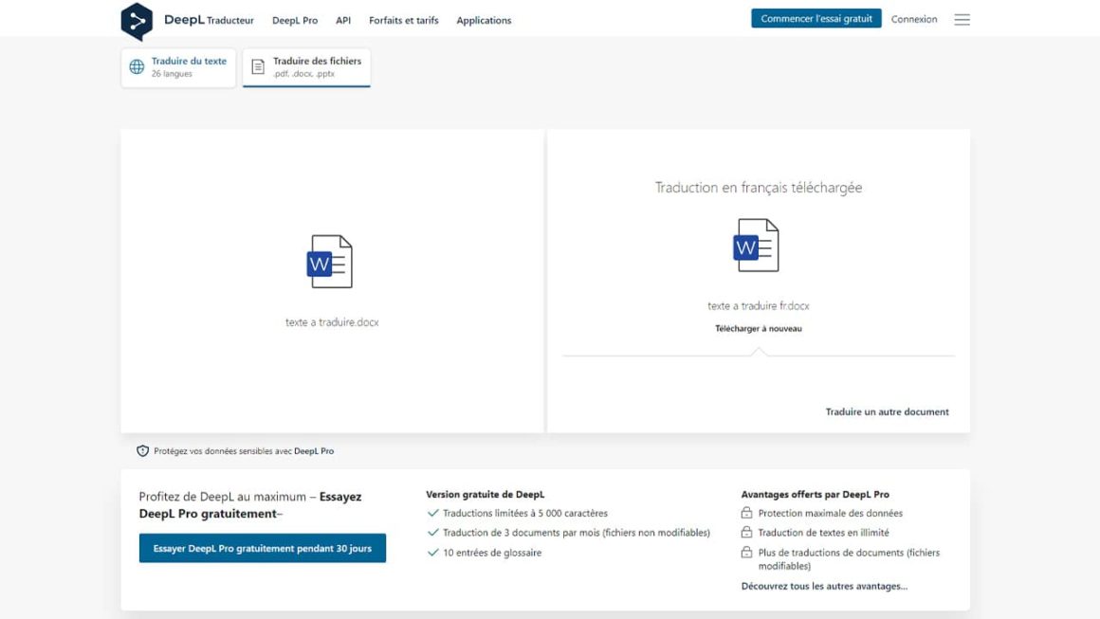Click the Connexion link
This screenshot has width=1100, height=619.
click(x=913, y=19)
